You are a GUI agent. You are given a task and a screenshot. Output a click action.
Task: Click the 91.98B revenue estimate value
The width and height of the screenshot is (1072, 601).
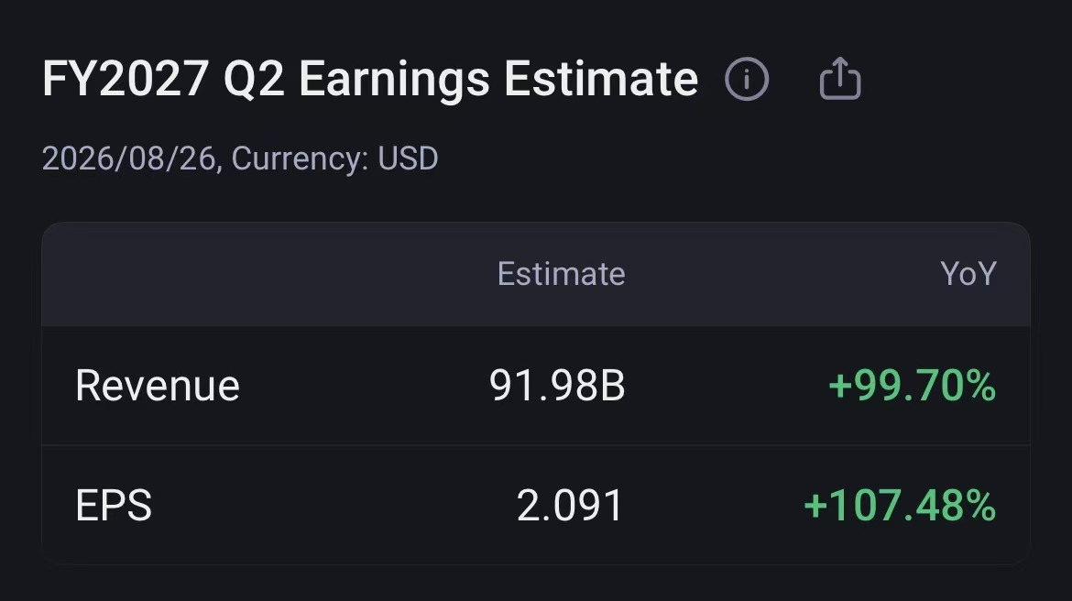[556, 386]
